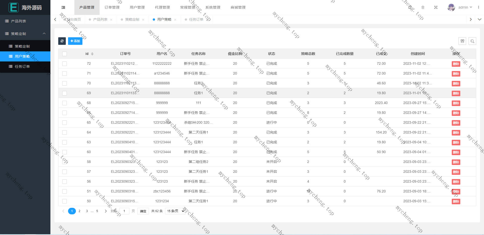Delete row with id 65
484x235 pixels.
(x=456, y=123)
